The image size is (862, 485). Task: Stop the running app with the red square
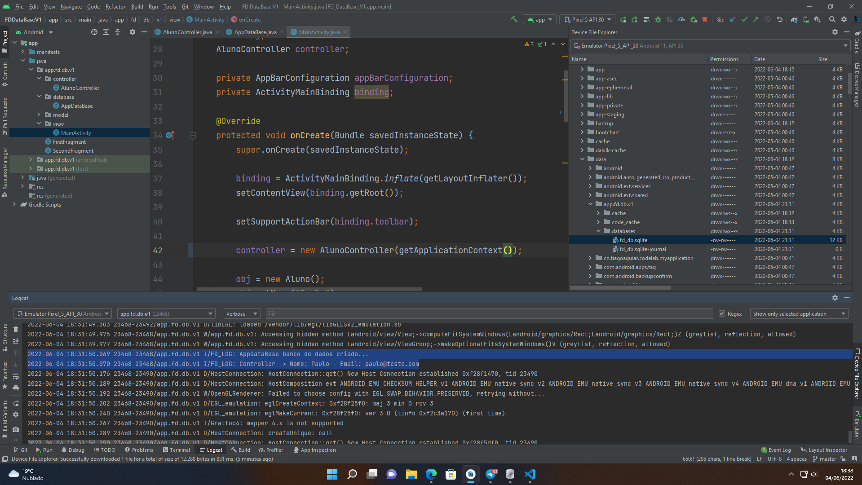[x=704, y=19]
